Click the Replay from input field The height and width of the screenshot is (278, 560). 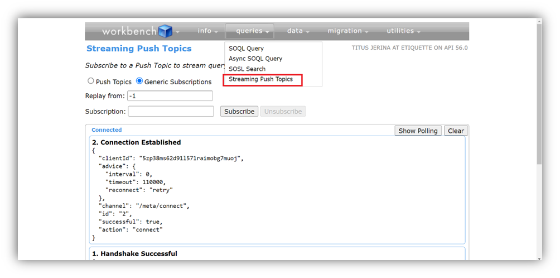(x=170, y=96)
